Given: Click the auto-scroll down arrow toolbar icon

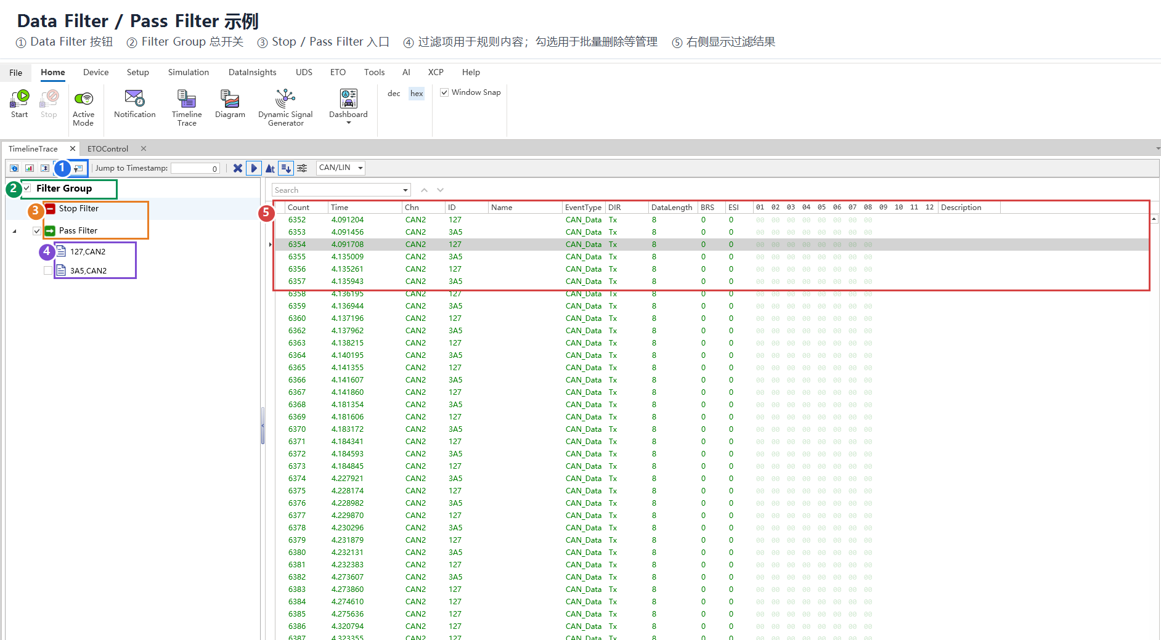Looking at the screenshot, I should (x=286, y=168).
